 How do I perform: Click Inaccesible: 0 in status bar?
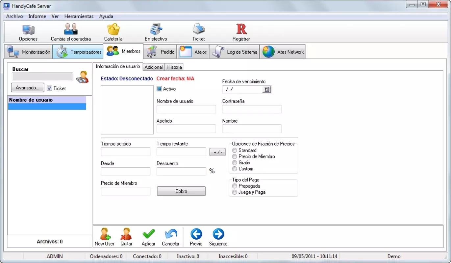233,256
